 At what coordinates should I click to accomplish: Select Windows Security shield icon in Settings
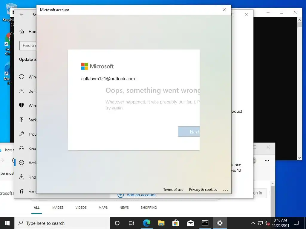pos(22,105)
